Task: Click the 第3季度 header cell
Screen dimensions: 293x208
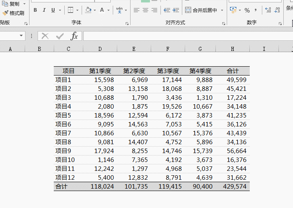Action: pyautogui.click(x=168, y=71)
